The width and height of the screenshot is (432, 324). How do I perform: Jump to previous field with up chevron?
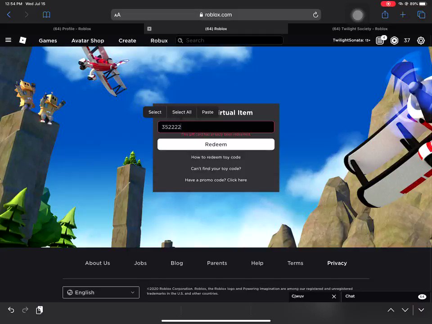click(x=391, y=310)
